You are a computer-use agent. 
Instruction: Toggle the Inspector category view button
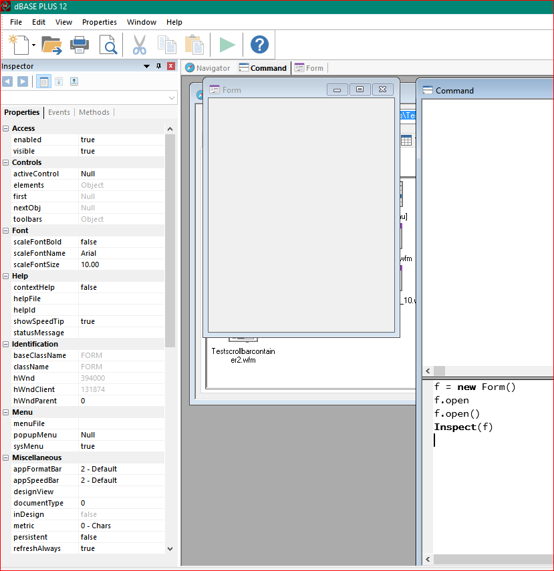(43, 81)
